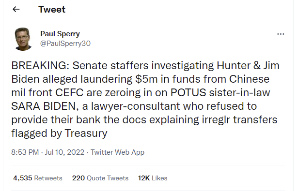Select the word Treasury in last line
Viewport: 298px width, 191px height.
(x=86, y=133)
